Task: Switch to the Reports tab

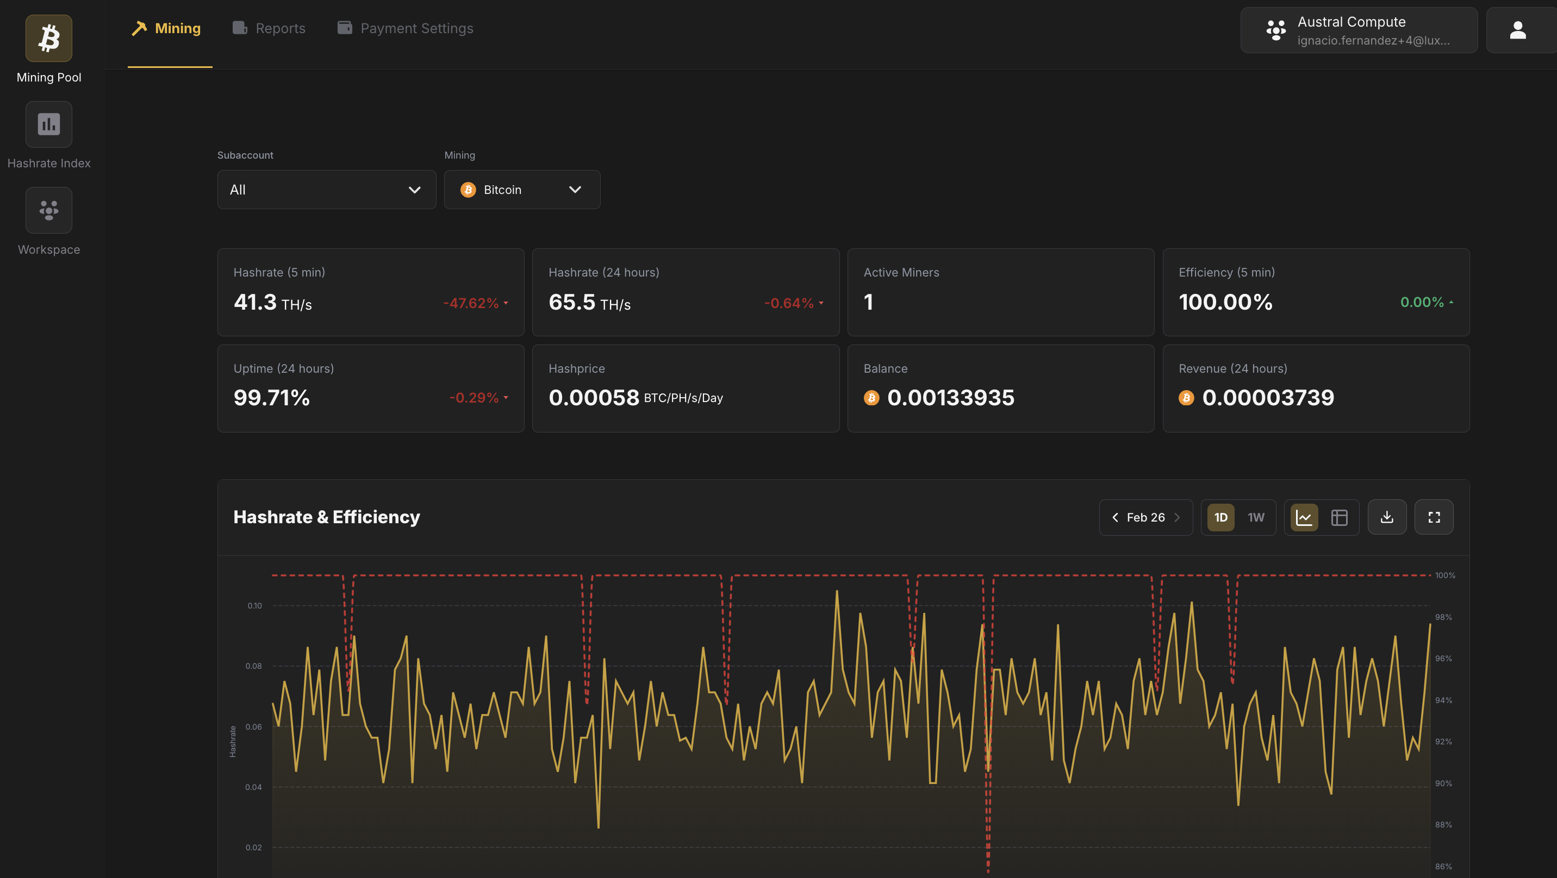Action: tap(269, 28)
